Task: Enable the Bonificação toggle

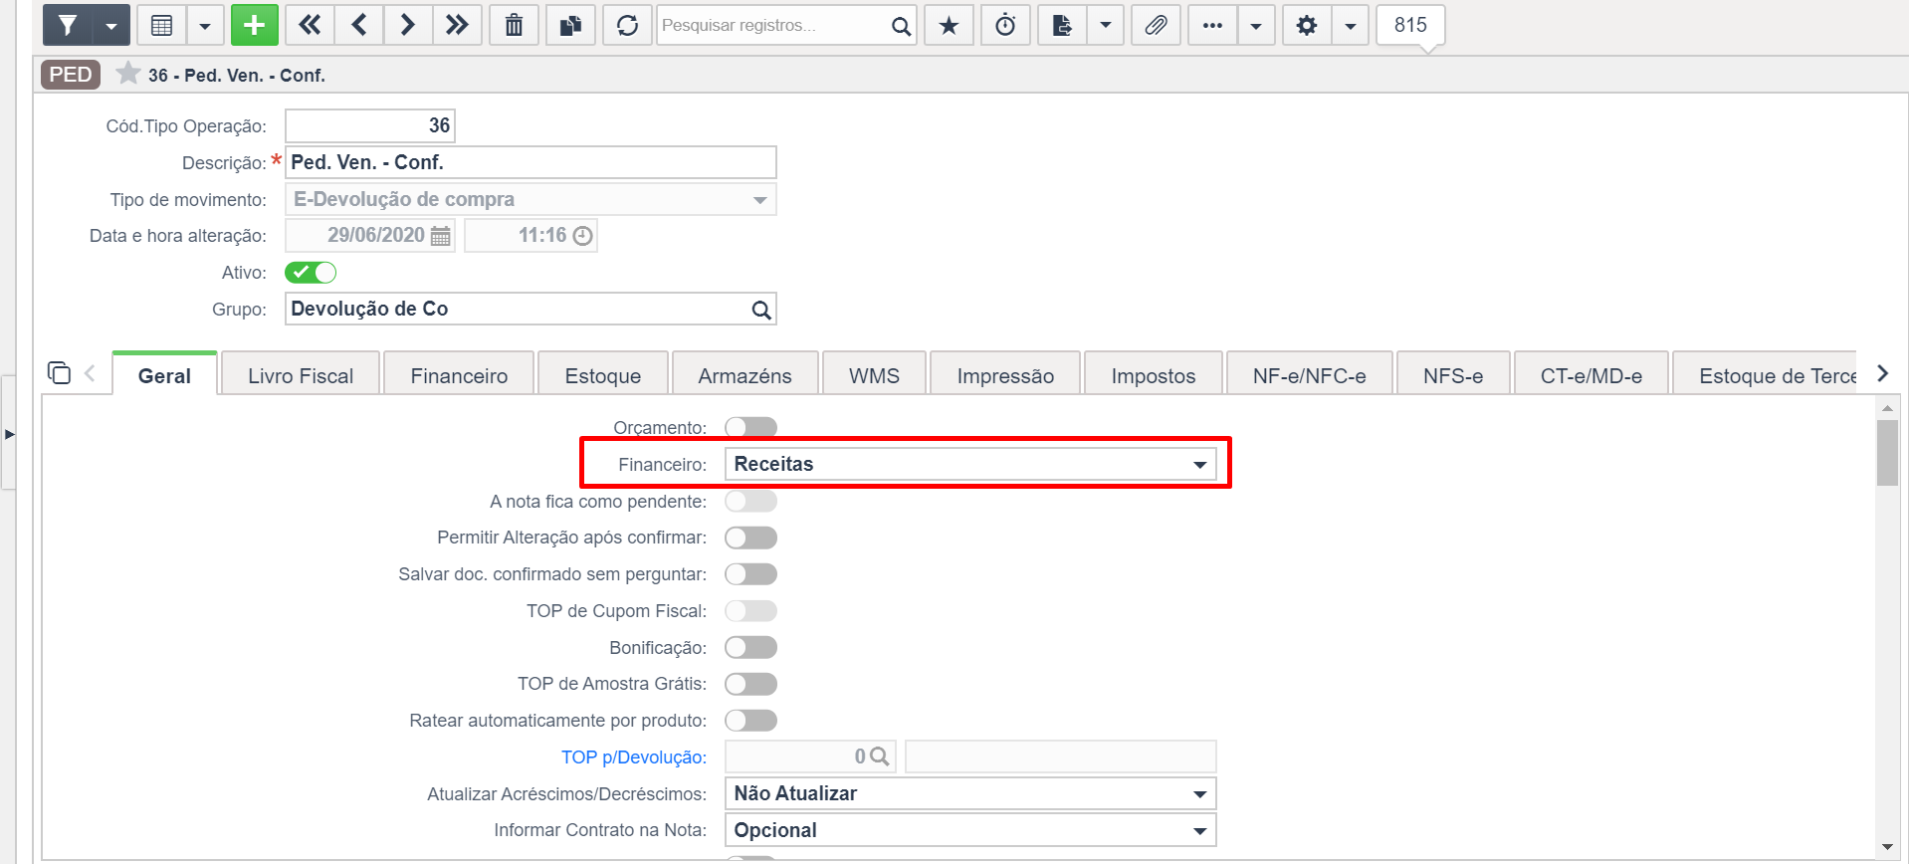Action: (750, 647)
